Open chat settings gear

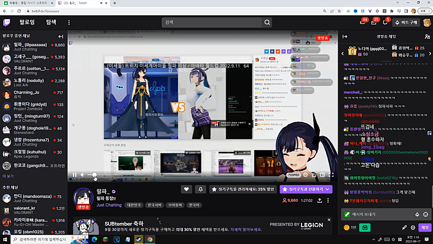pos(413,227)
